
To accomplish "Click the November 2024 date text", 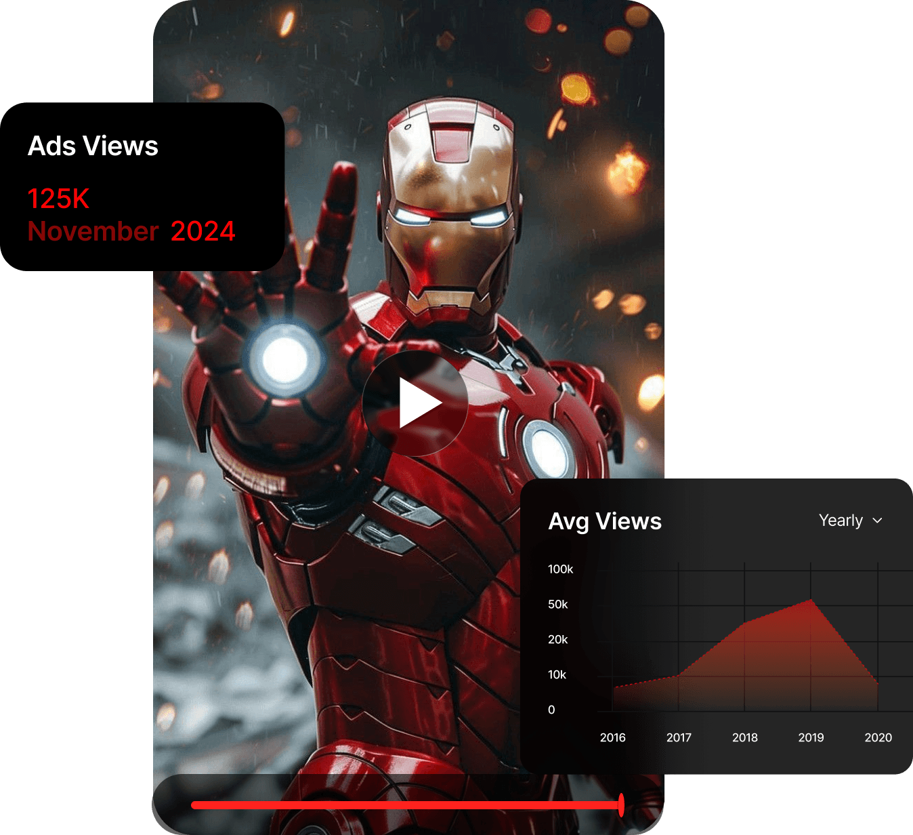I will pos(131,231).
